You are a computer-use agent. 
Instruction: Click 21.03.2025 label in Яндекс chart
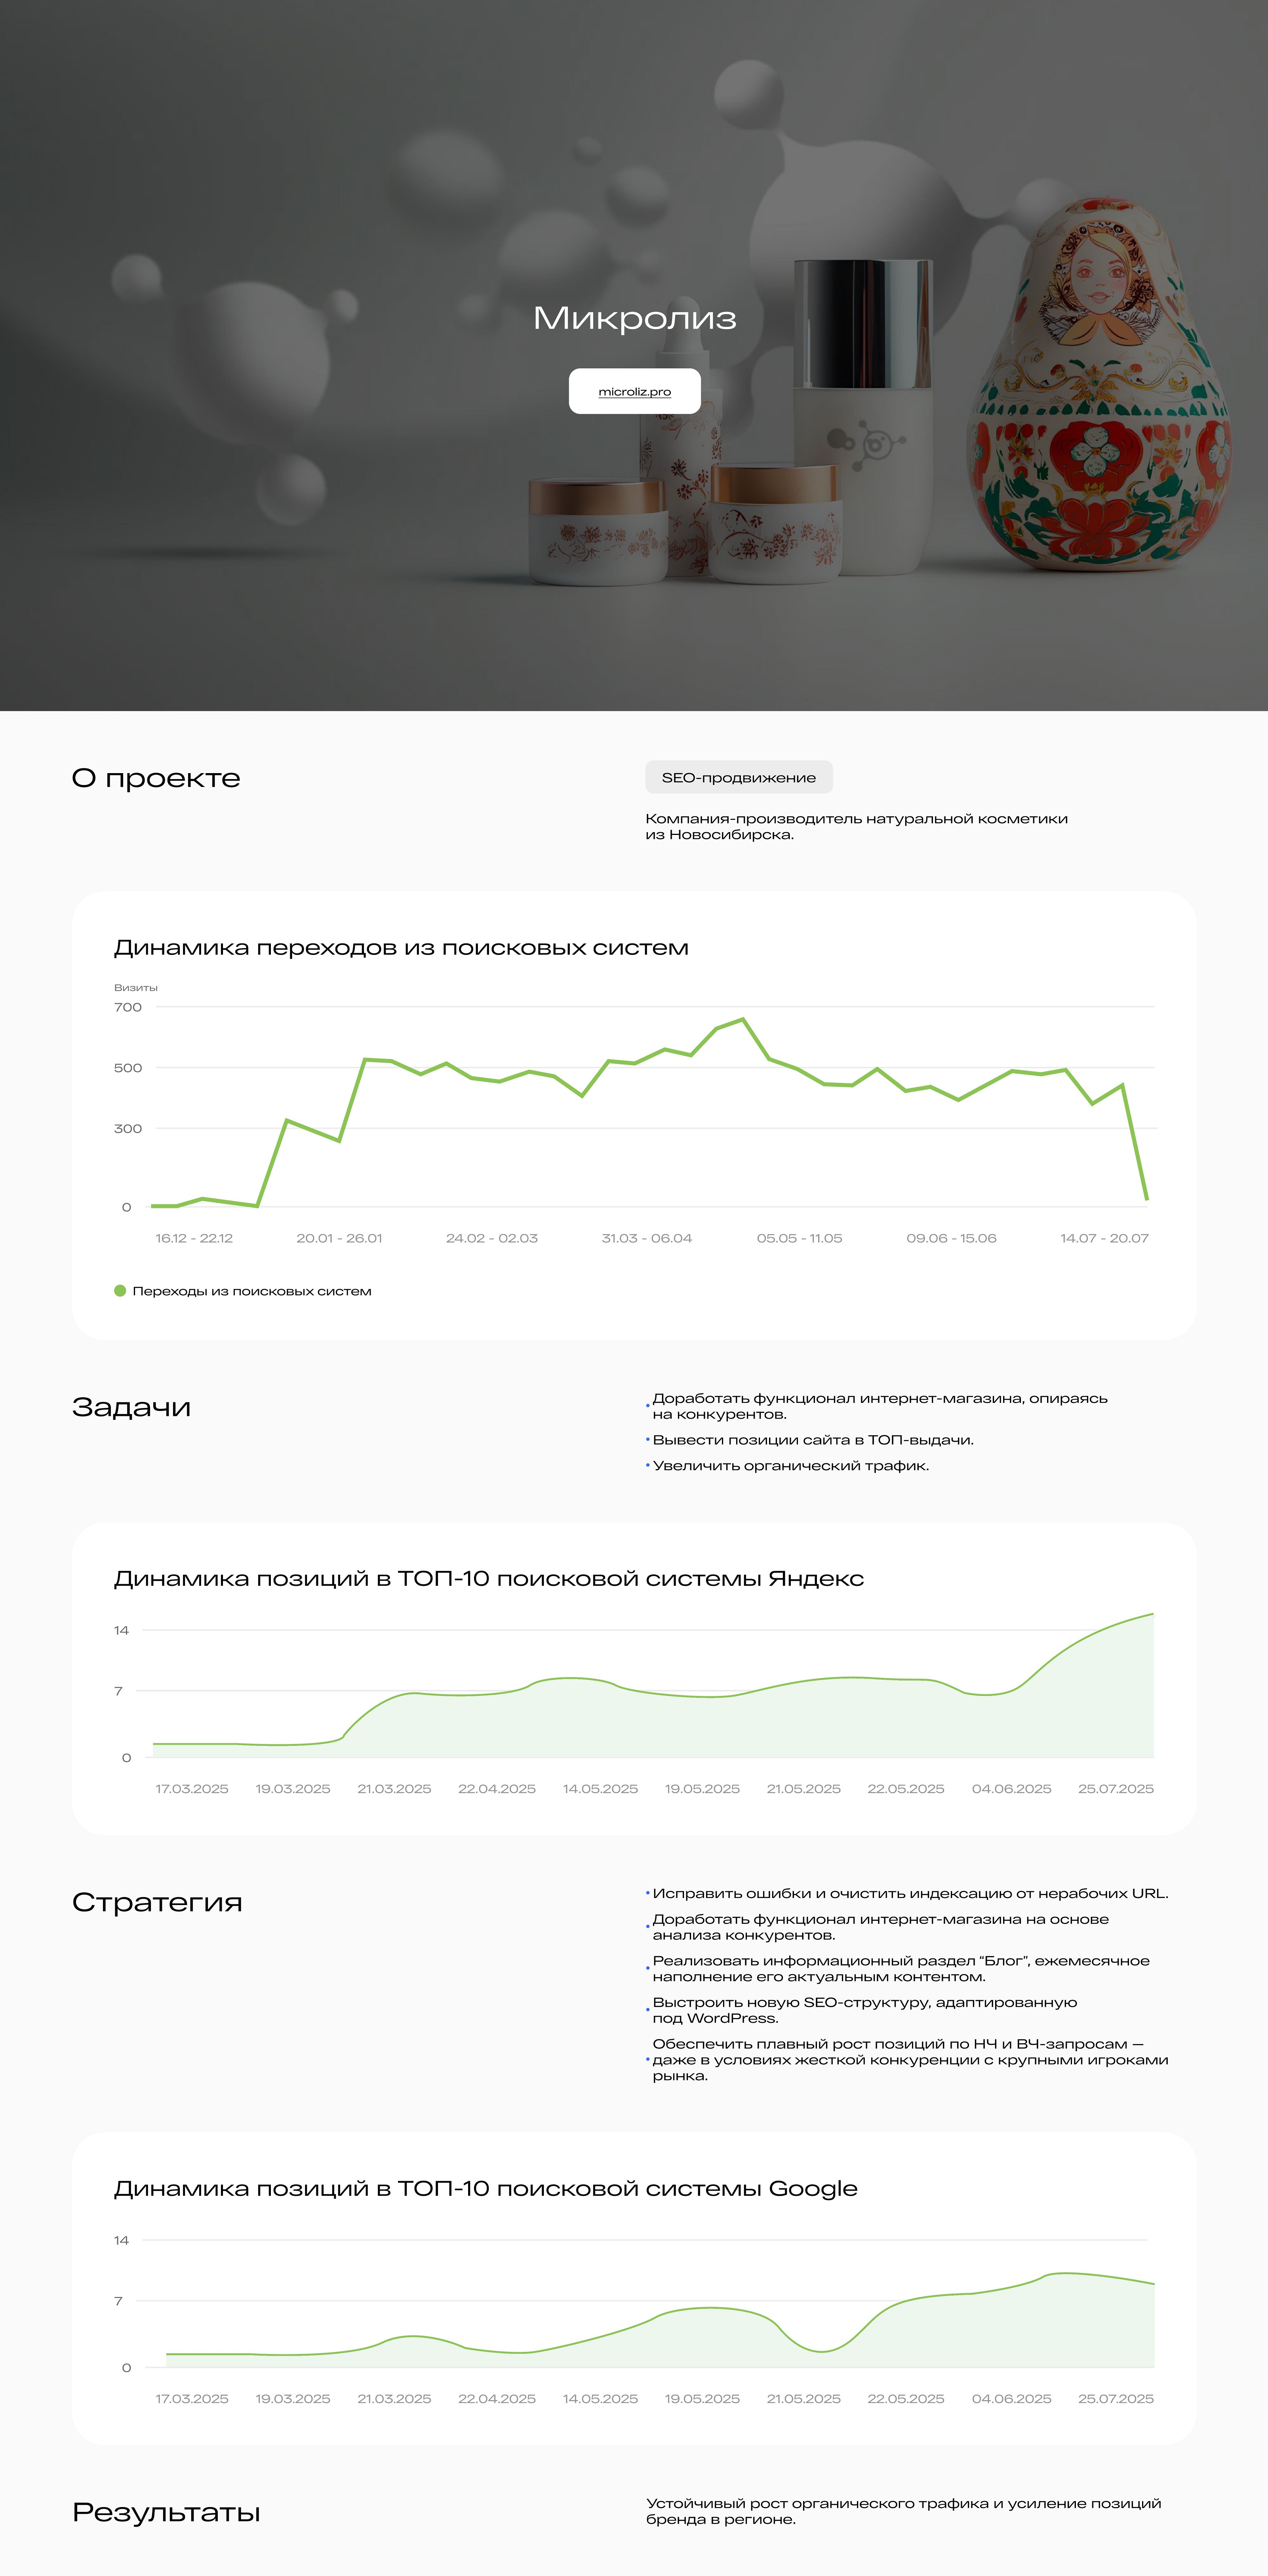click(x=394, y=1789)
